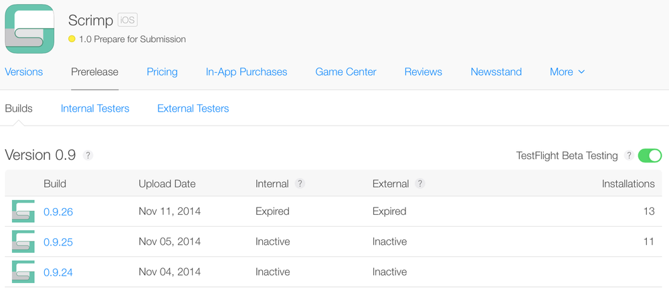Select the Prerelease tab
This screenshot has width=669, height=295.
(x=95, y=72)
